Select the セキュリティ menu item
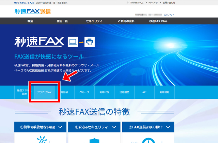 pyautogui.click(x=94, y=21)
